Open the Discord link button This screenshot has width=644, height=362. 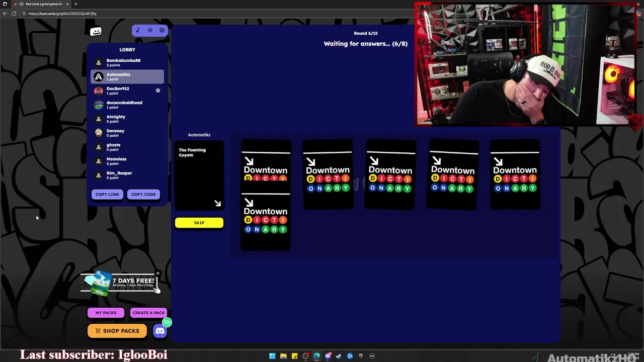click(x=160, y=331)
